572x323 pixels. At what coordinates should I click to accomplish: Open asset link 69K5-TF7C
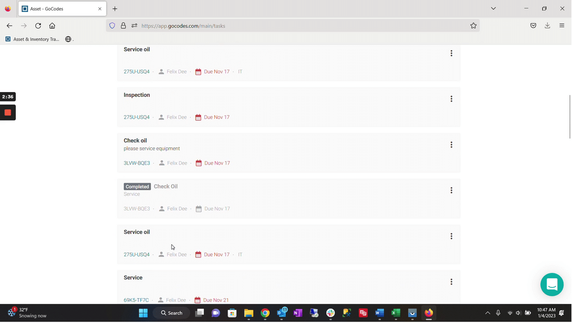(x=136, y=300)
